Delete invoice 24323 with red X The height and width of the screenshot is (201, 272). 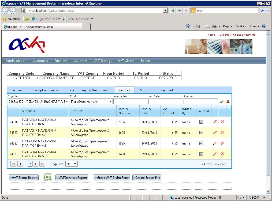[222, 132]
